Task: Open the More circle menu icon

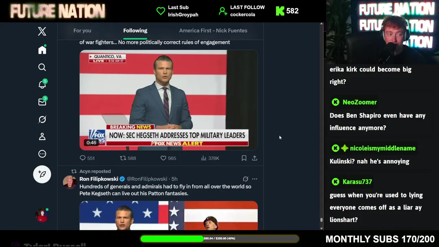Action: coord(42,154)
